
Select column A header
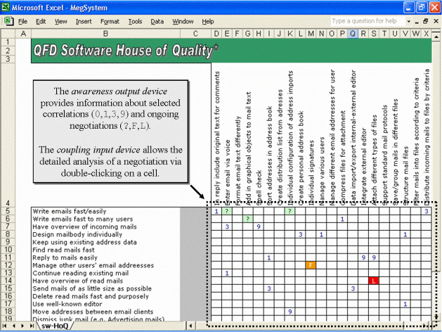tap(23, 34)
